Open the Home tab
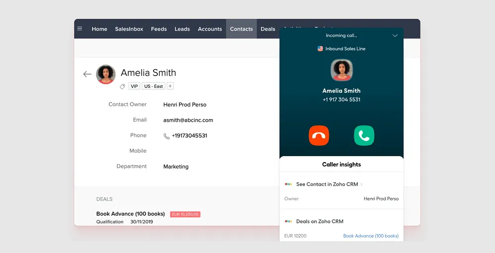Screen dimensions: 495x253 (99, 29)
